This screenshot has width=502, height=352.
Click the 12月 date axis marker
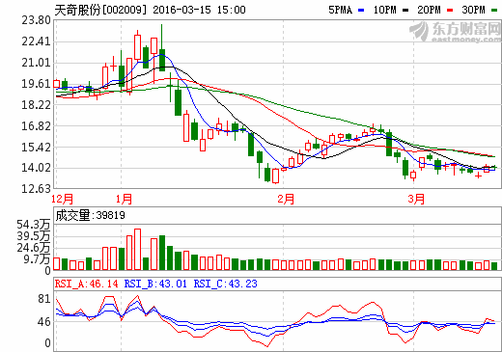62,199
